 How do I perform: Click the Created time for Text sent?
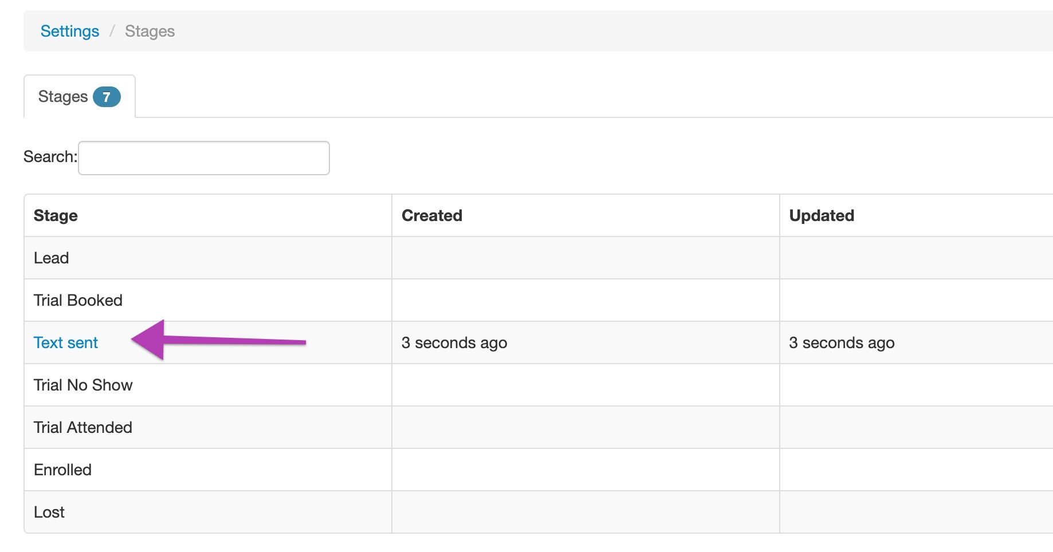point(454,342)
